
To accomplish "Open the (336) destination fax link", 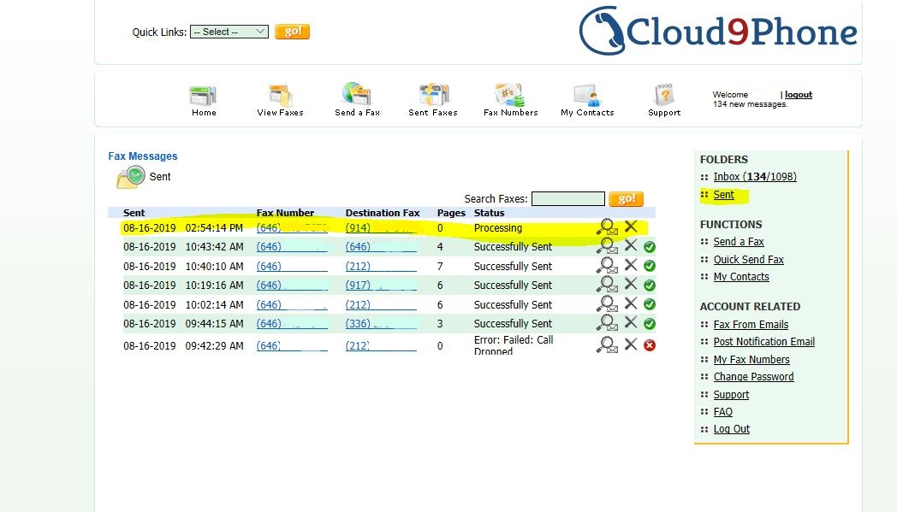I will point(380,323).
